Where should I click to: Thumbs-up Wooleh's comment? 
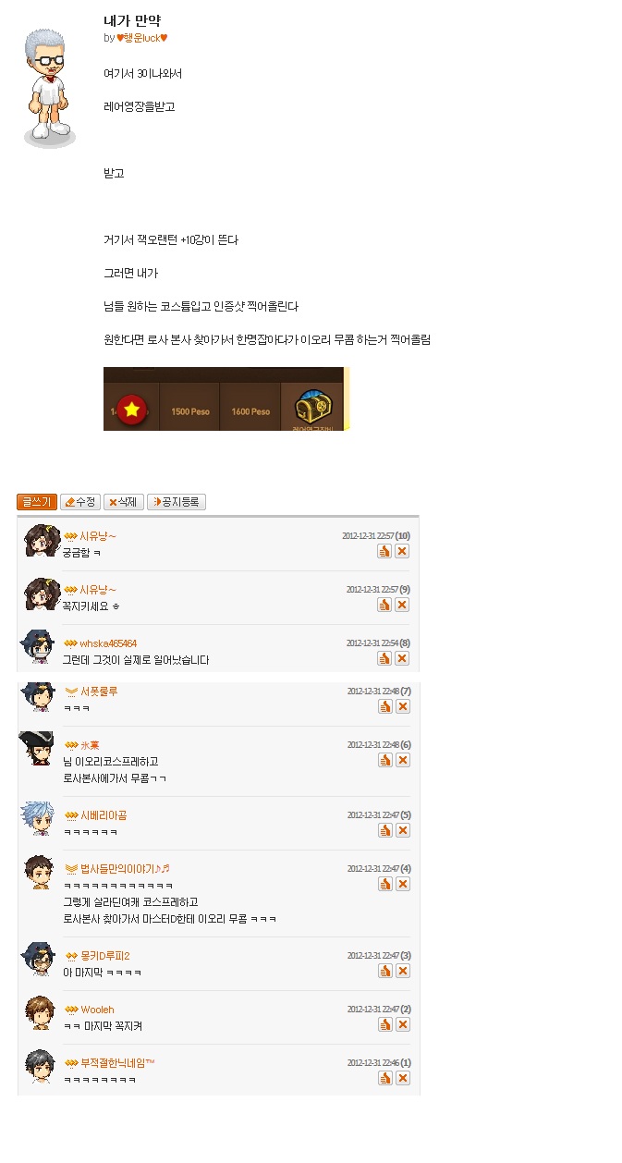[384, 1024]
